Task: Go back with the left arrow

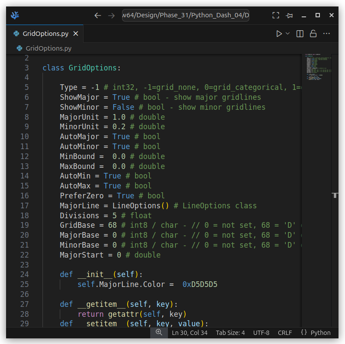Action: (98, 16)
